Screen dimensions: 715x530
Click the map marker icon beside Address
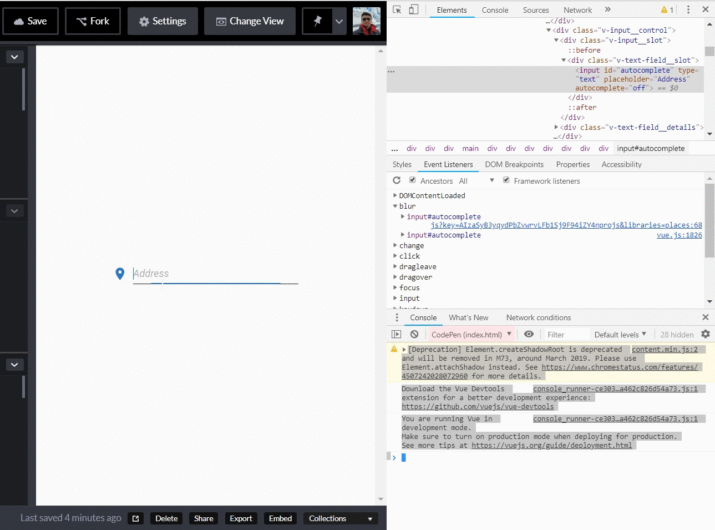point(120,274)
